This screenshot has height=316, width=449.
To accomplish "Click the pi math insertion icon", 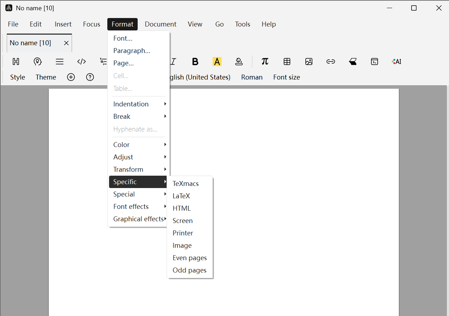I will pos(265,62).
